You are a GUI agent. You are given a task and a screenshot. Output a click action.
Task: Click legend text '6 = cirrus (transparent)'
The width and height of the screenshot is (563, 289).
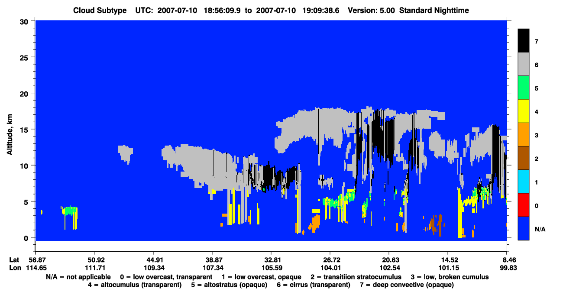pos(314,285)
